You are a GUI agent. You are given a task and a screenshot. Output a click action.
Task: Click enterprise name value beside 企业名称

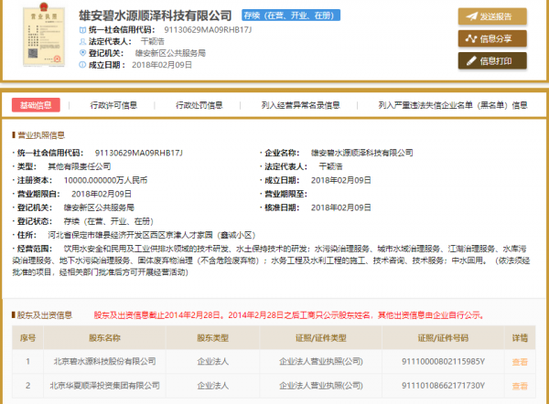[362, 153]
